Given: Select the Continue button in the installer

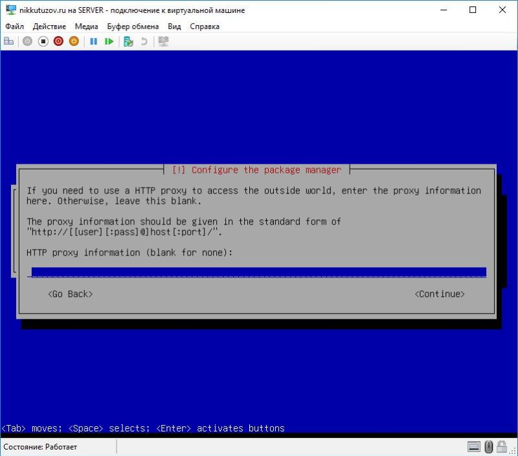Looking at the screenshot, I should [440, 294].
